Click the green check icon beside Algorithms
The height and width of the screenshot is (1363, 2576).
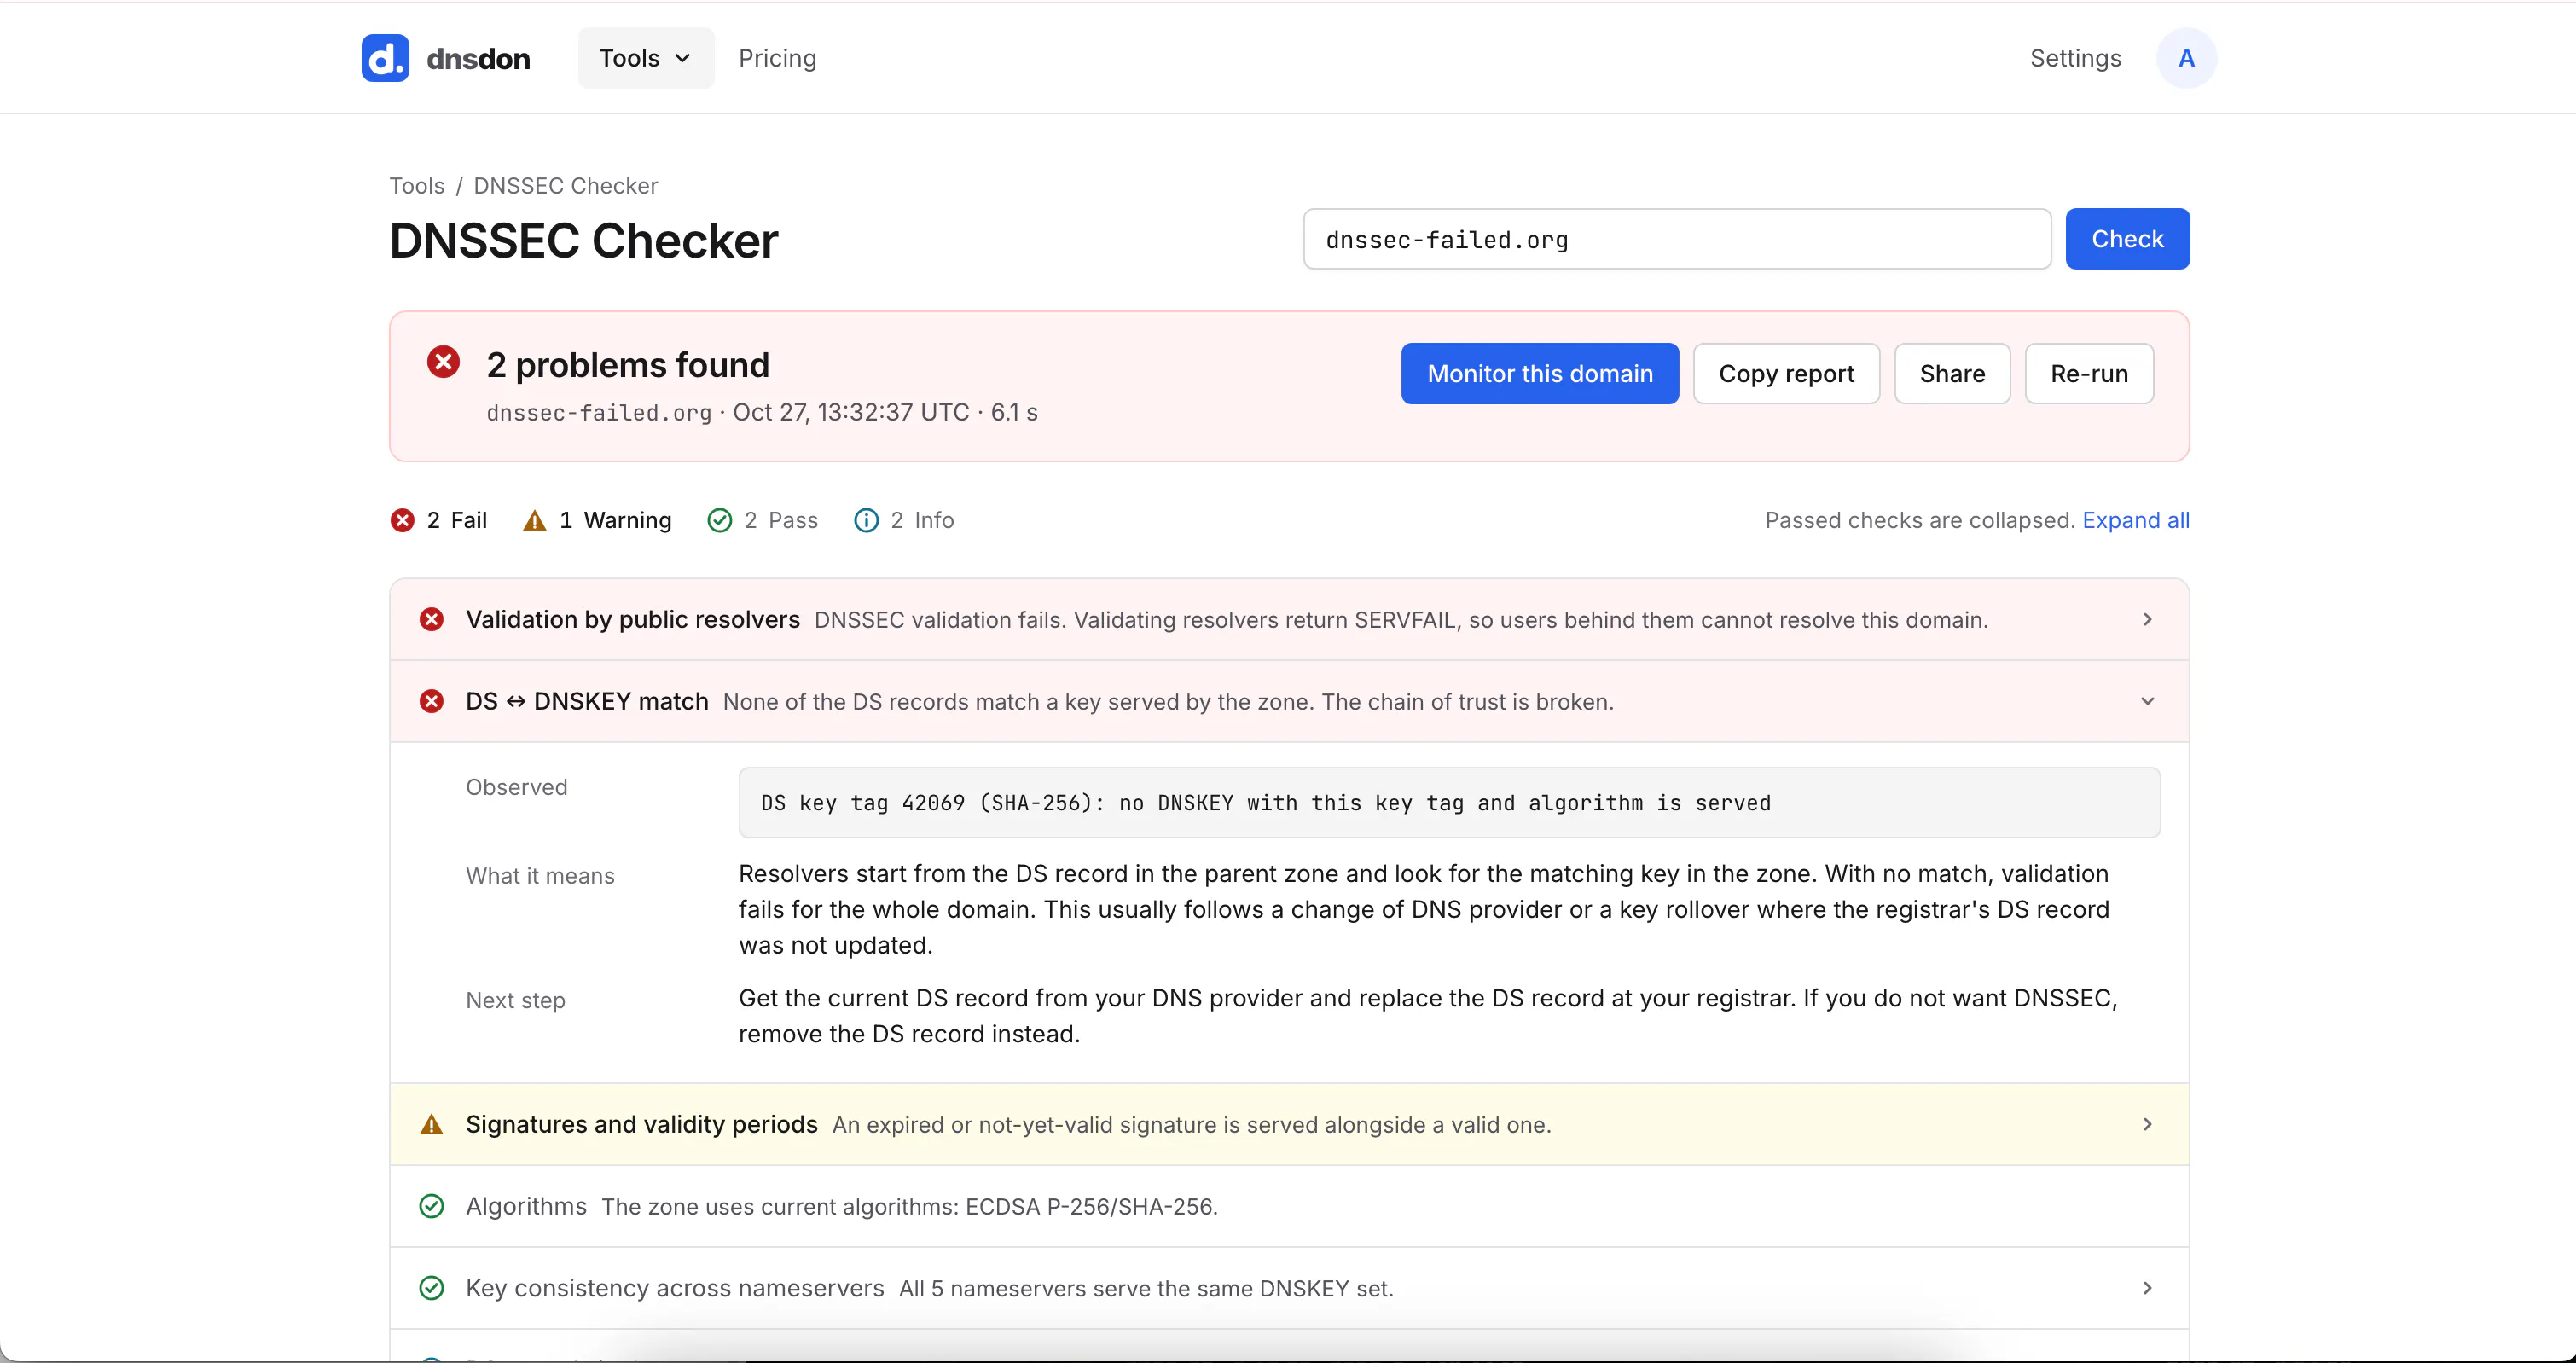click(x=432, y=1206)
